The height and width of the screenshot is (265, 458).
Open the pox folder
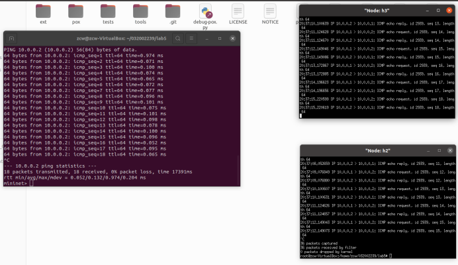tap(75, 14)
